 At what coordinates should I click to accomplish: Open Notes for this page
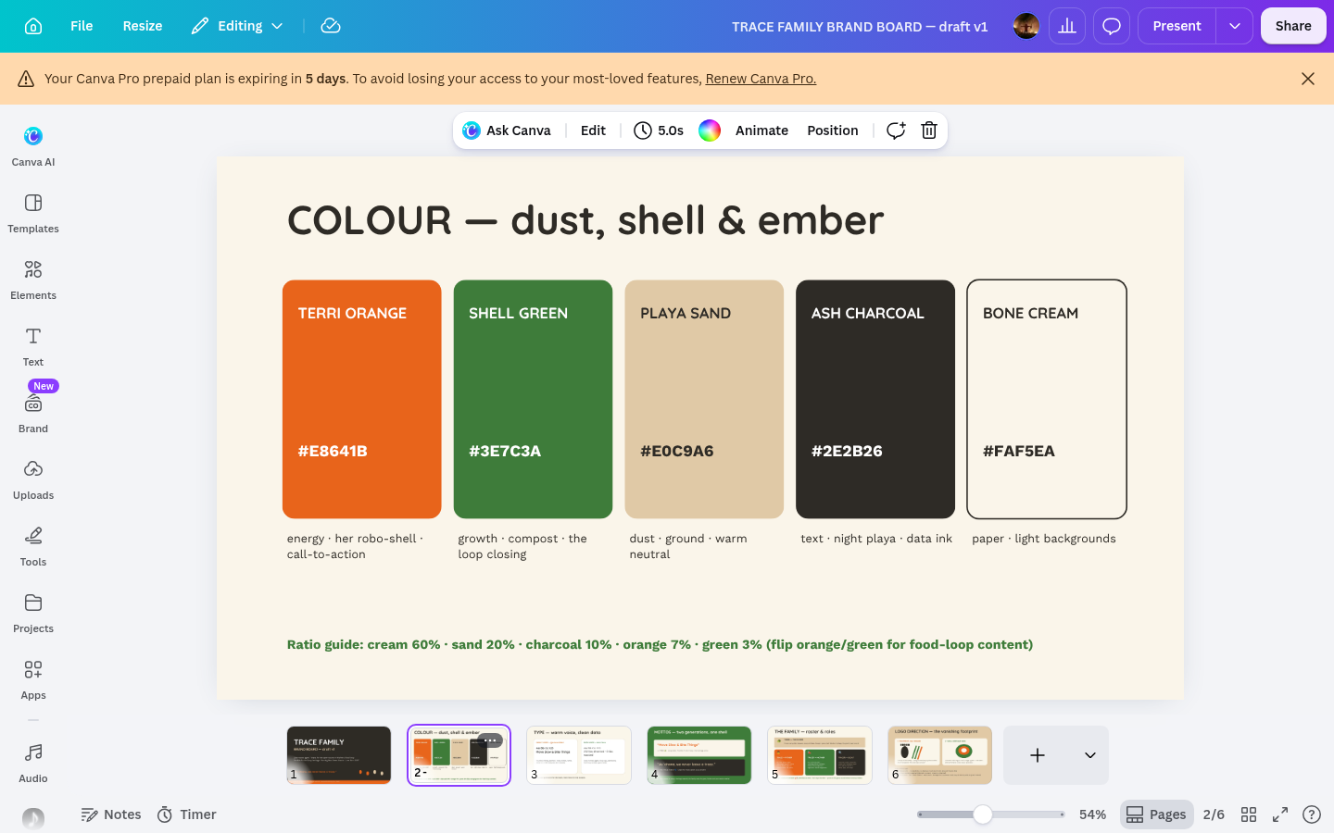(x=111, y=814)
